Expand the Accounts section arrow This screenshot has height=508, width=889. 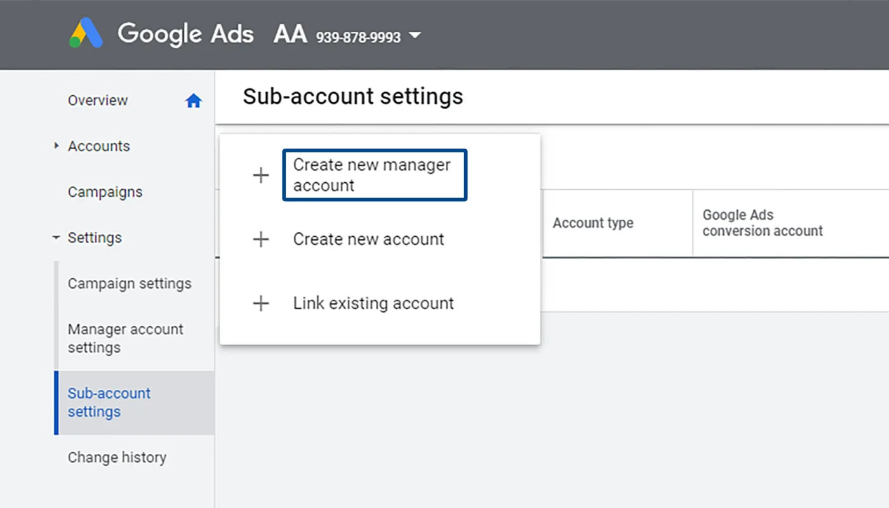pyautogui.click(x=57, y=146)
